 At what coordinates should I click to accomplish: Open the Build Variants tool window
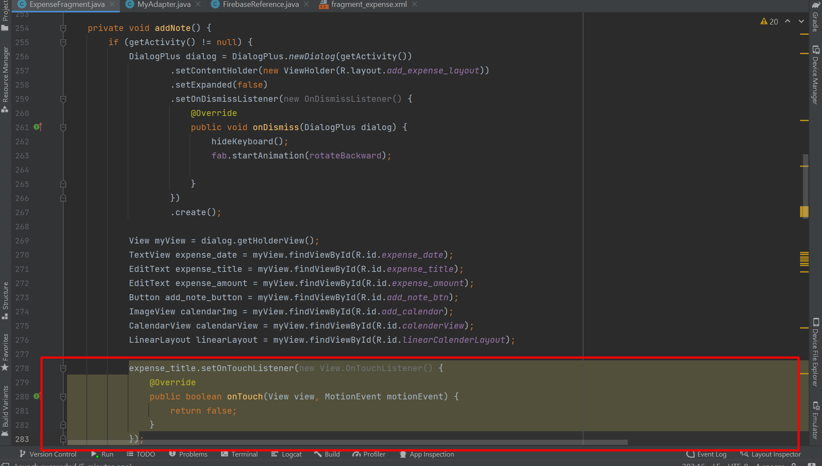click(x=5, y=411)
